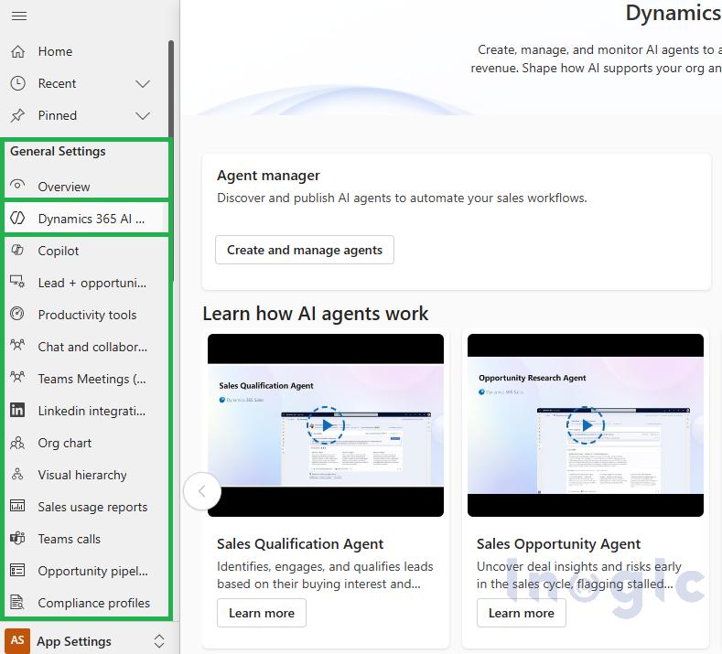Open Linkedin integration settings label
This screenshot has width=722, height=654.
click(x=92, y=411)
